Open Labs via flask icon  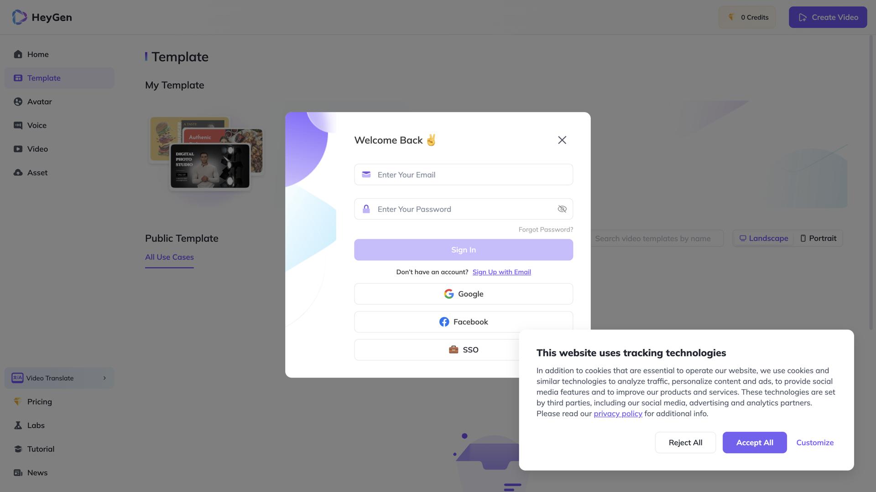[x=18, y=425]
